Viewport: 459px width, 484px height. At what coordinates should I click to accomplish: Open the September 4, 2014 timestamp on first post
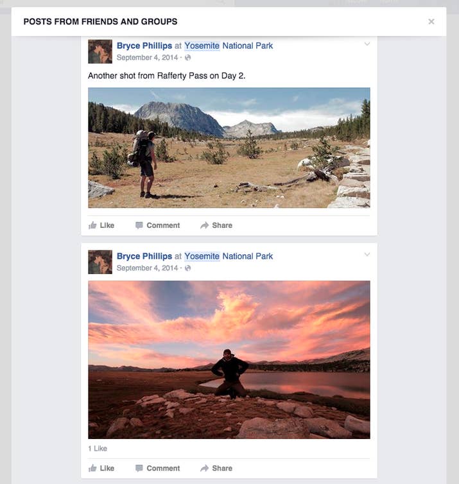147,58
